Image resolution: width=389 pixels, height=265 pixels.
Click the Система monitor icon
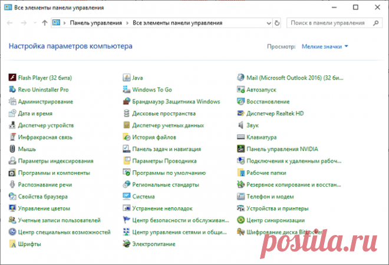click(127, 196)
